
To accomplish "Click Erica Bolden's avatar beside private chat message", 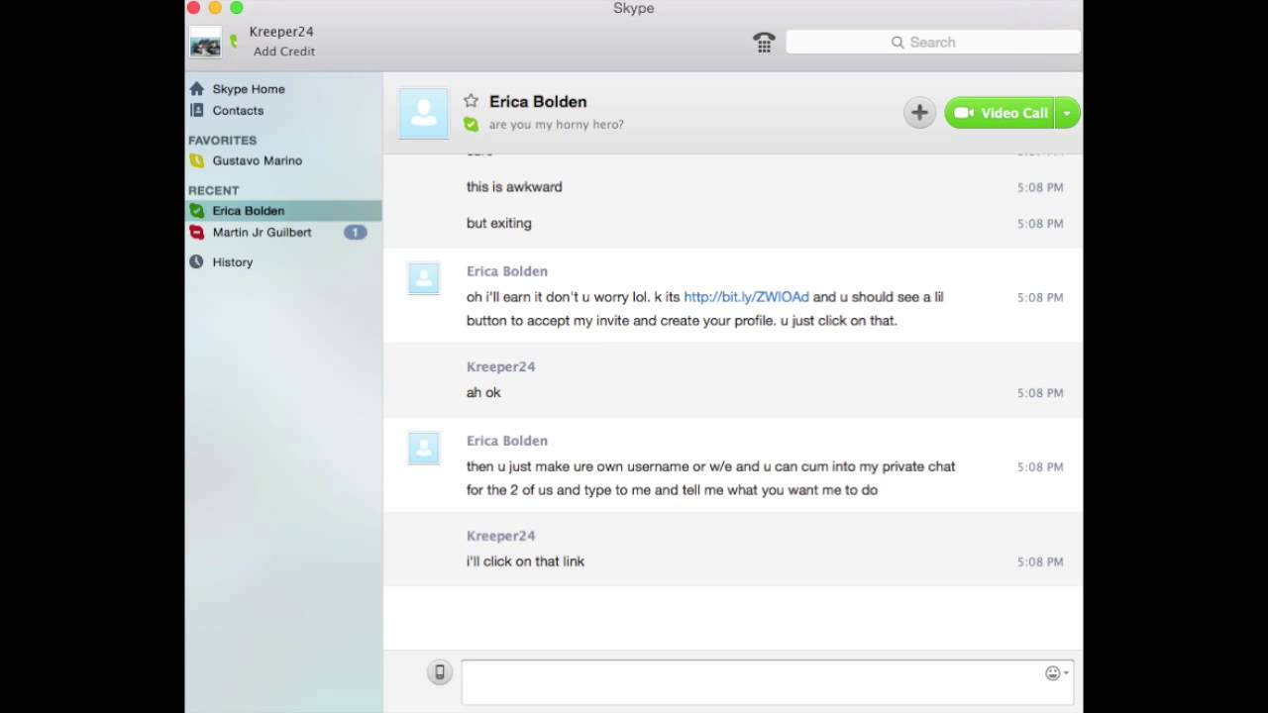I will 423,449.
